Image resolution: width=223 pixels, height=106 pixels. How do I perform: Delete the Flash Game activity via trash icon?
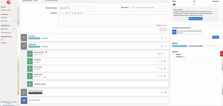click(x=165, y=76)
